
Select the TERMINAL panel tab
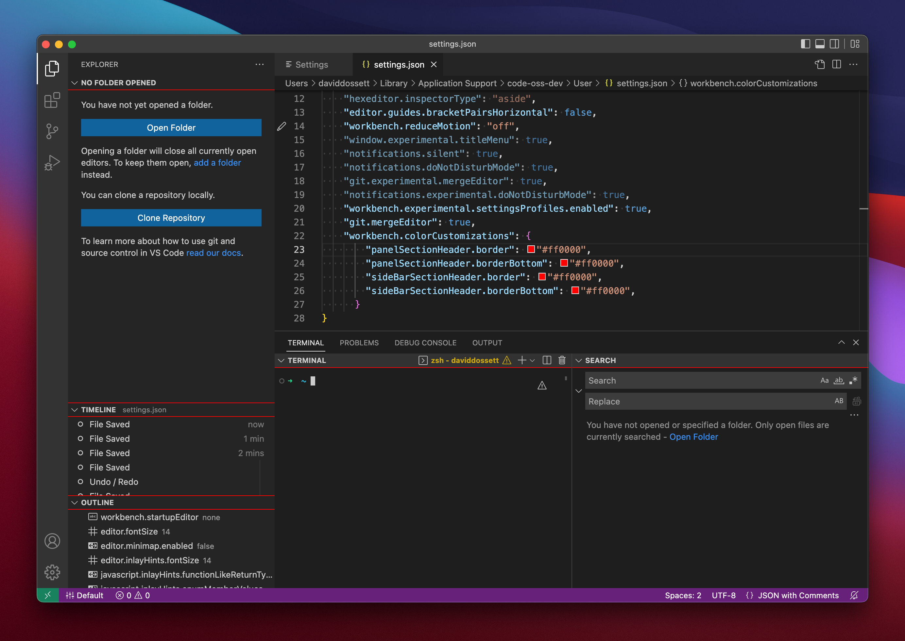[x=306, y=343]
